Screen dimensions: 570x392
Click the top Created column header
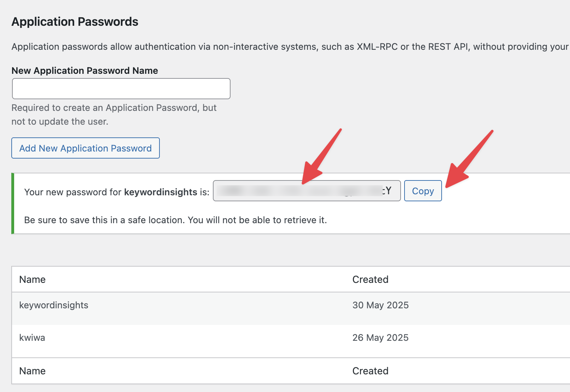(370, 279)
